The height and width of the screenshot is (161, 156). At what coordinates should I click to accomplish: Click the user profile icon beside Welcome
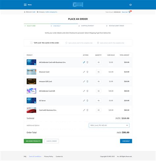(x=25, y=12)
